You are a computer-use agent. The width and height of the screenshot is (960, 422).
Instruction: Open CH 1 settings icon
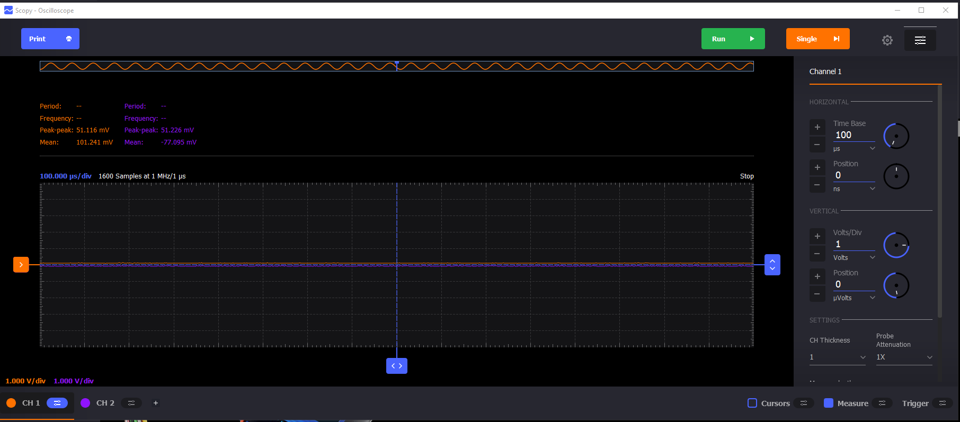(x=57, y=403)
